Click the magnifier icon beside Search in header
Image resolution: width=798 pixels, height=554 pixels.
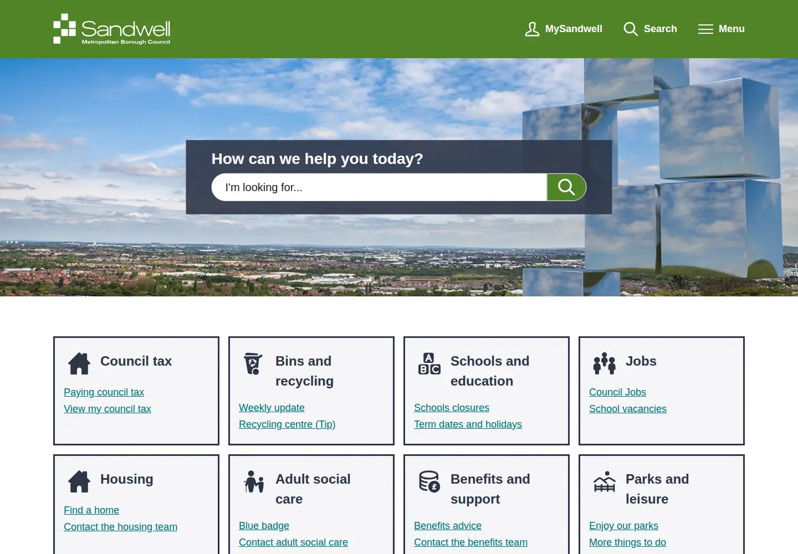(631, 29)
